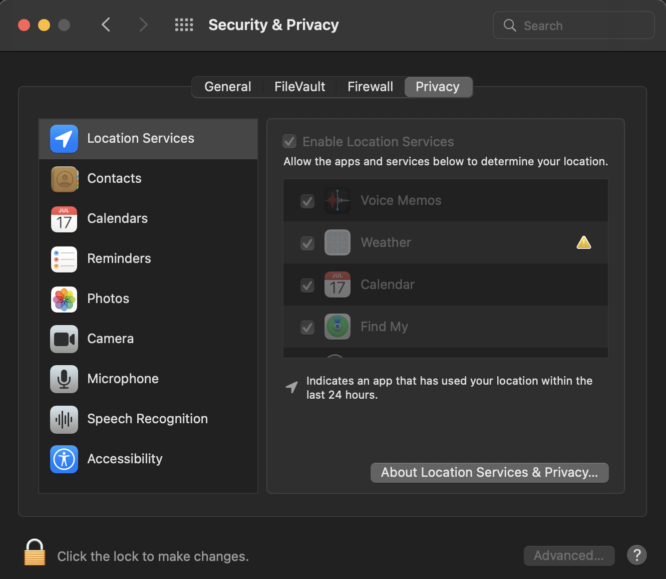Screen dimensions: 666x579
Task: Select Contacts in the privacy list
Action: (148, 179)
